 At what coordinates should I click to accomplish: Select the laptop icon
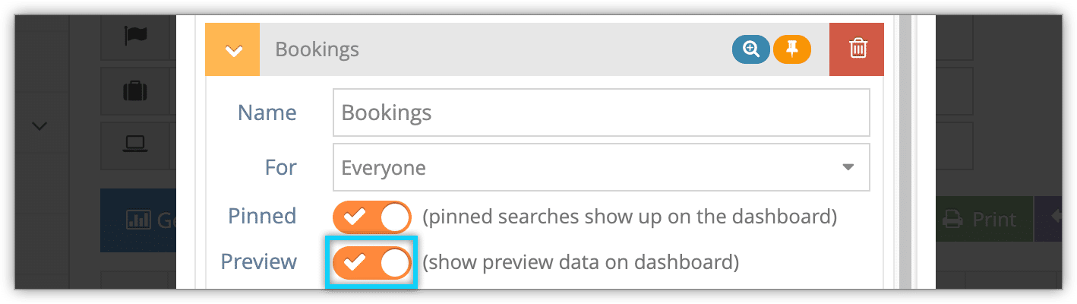coord(135,143)
